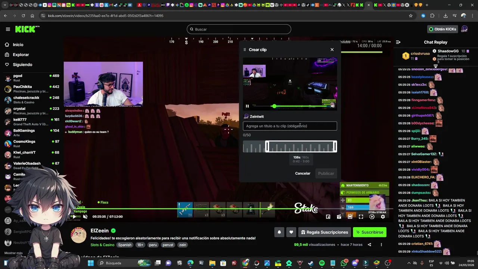
Task: Open PauChikita channel in sidebar
Action: coord(32,89)
